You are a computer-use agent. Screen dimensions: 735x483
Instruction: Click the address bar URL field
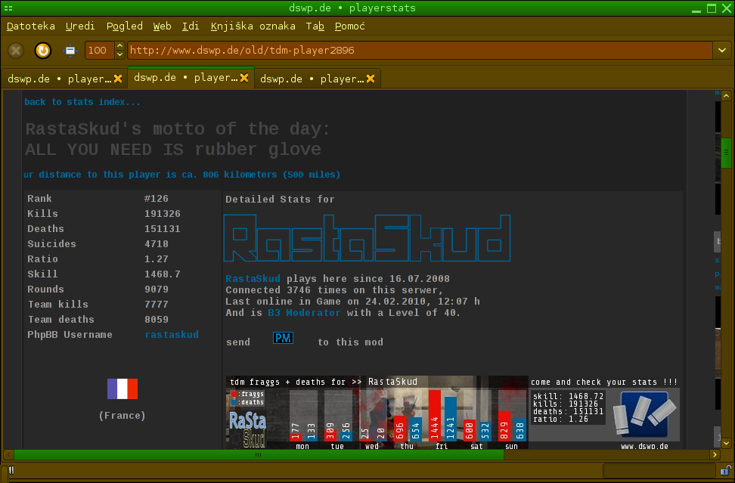[x=420, y=51]
